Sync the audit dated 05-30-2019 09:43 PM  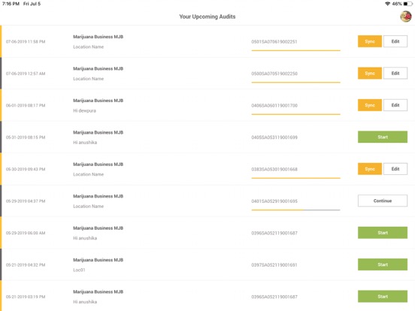[370, 169]
